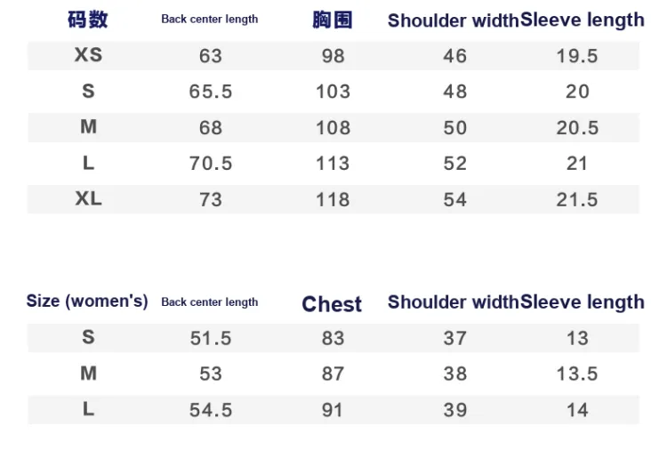Click women's shoulder width 39
667x458 pixels.
coord(455,410)
